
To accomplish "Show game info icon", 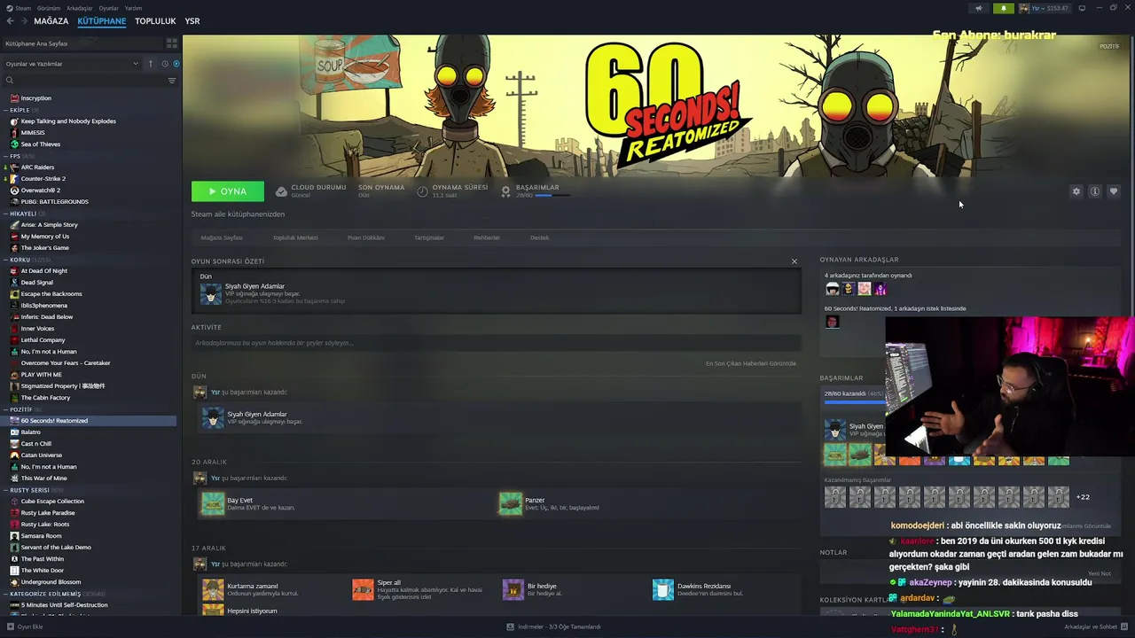I will [x=1095, y=191].
